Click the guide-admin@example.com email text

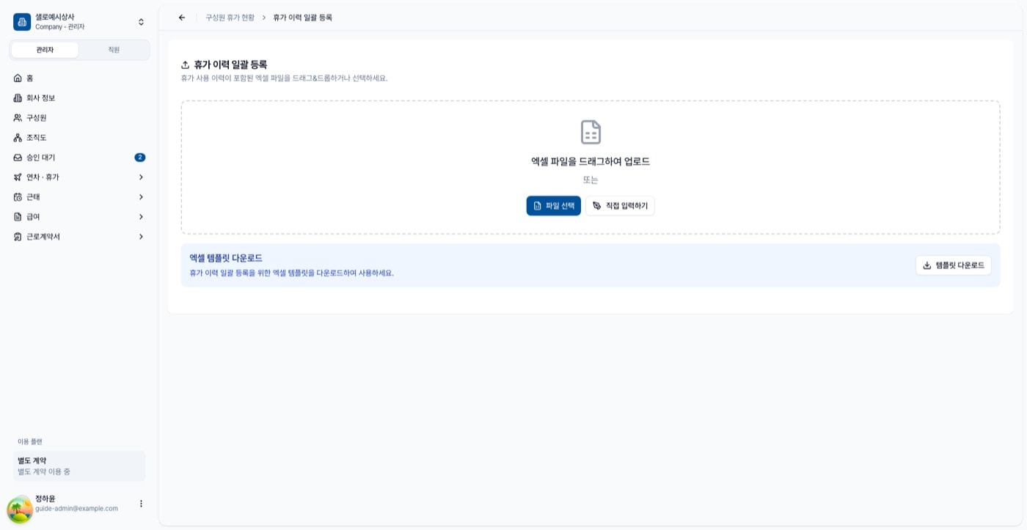76,509
